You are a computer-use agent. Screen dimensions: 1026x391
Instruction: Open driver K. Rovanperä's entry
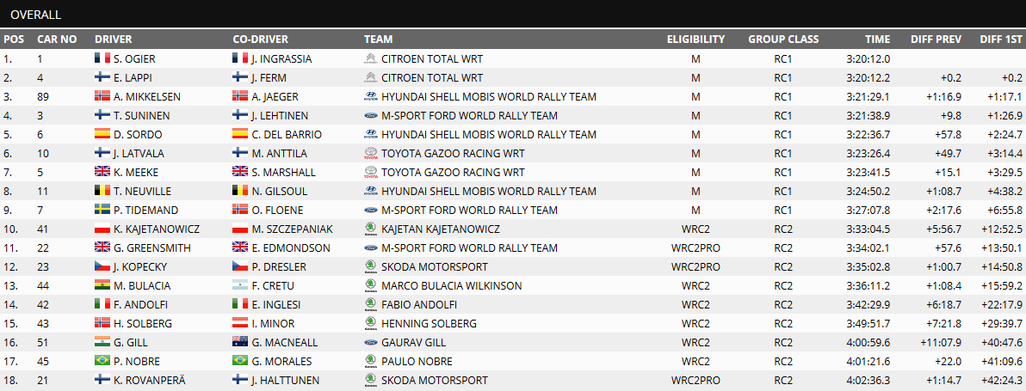tap(151, 381)
